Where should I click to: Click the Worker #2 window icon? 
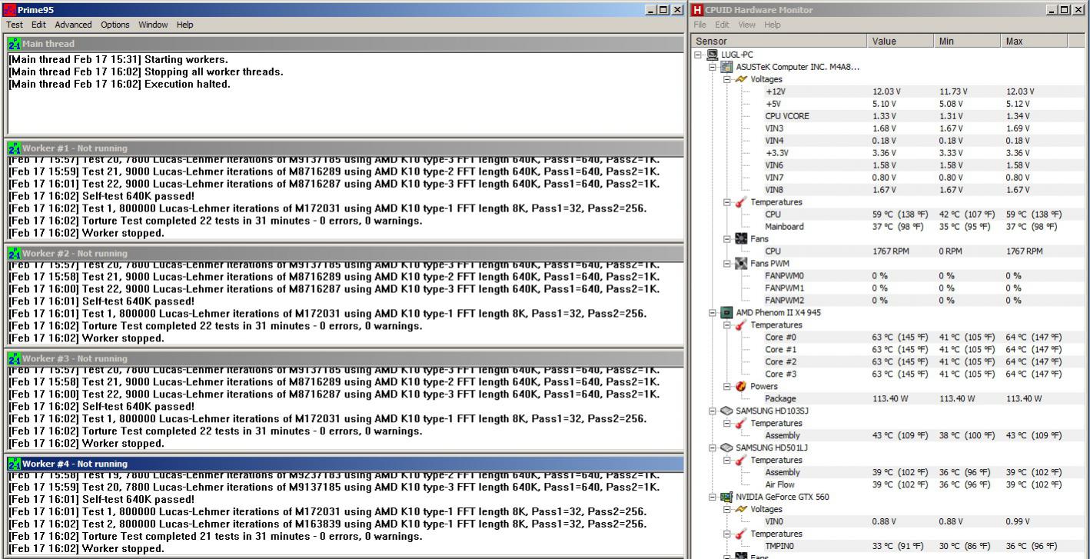coord(15,253)
